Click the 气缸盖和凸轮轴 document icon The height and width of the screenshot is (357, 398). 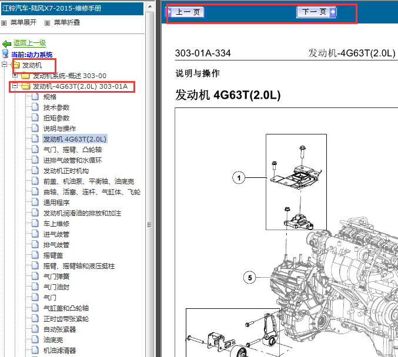tap(35, 308)
